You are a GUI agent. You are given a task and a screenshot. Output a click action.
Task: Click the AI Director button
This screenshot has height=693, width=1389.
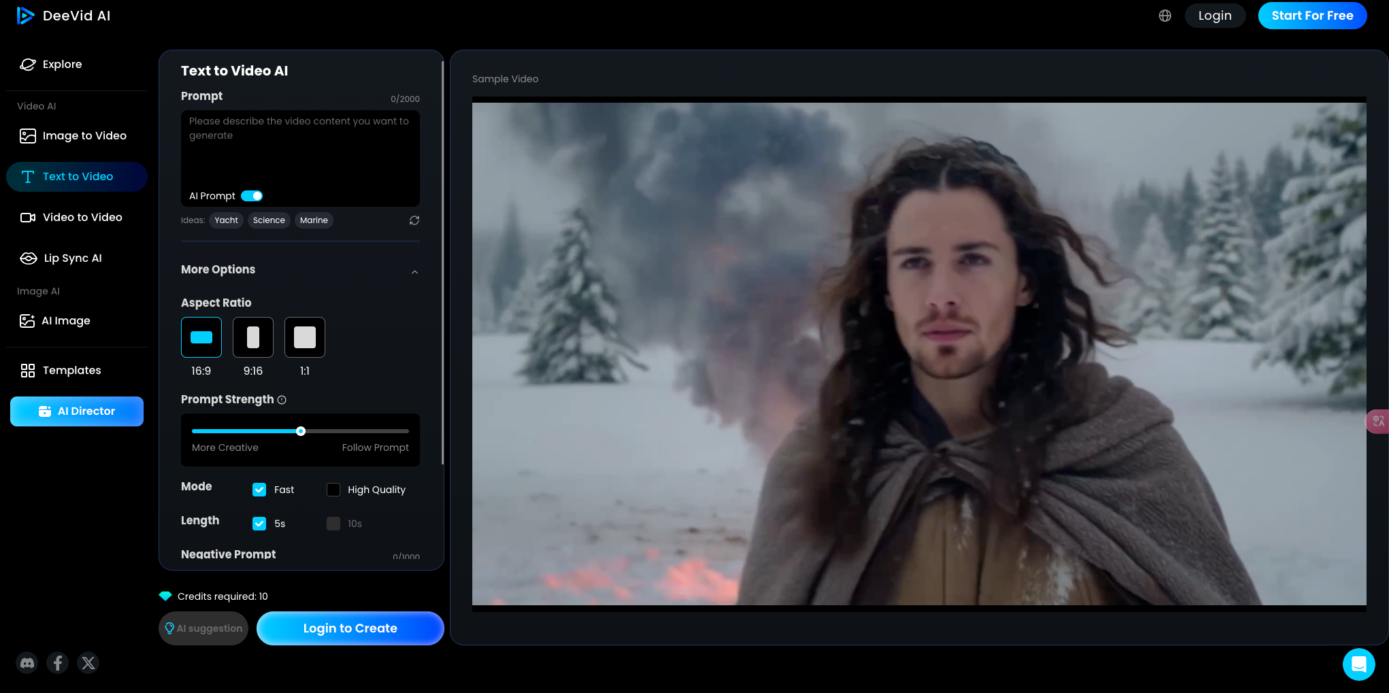click(77, 411)
